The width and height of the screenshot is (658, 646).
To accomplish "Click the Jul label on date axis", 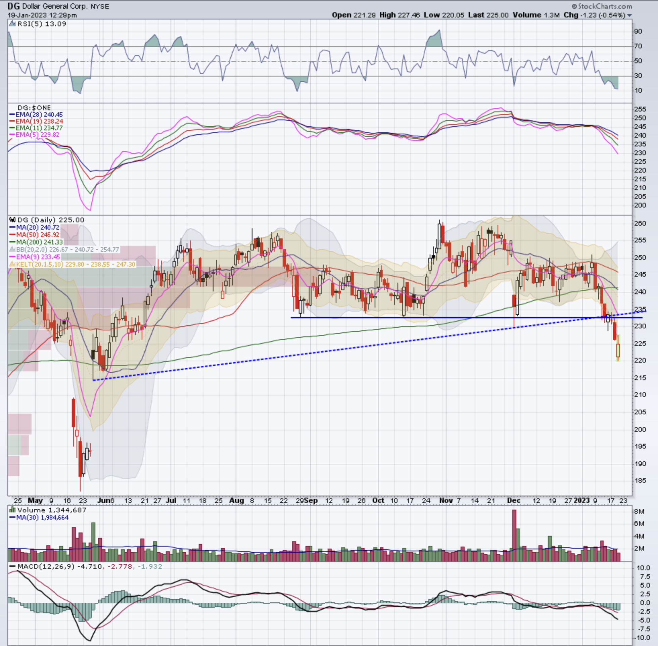I will (x=171, y=500).
